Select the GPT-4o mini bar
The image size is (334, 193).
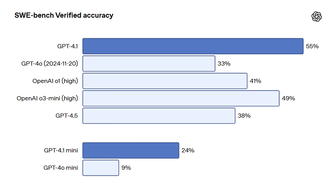point(101,168)
